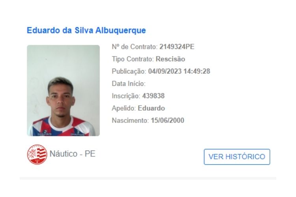Click the Nascimento label
296x197 pixels.
click(130, 121)
